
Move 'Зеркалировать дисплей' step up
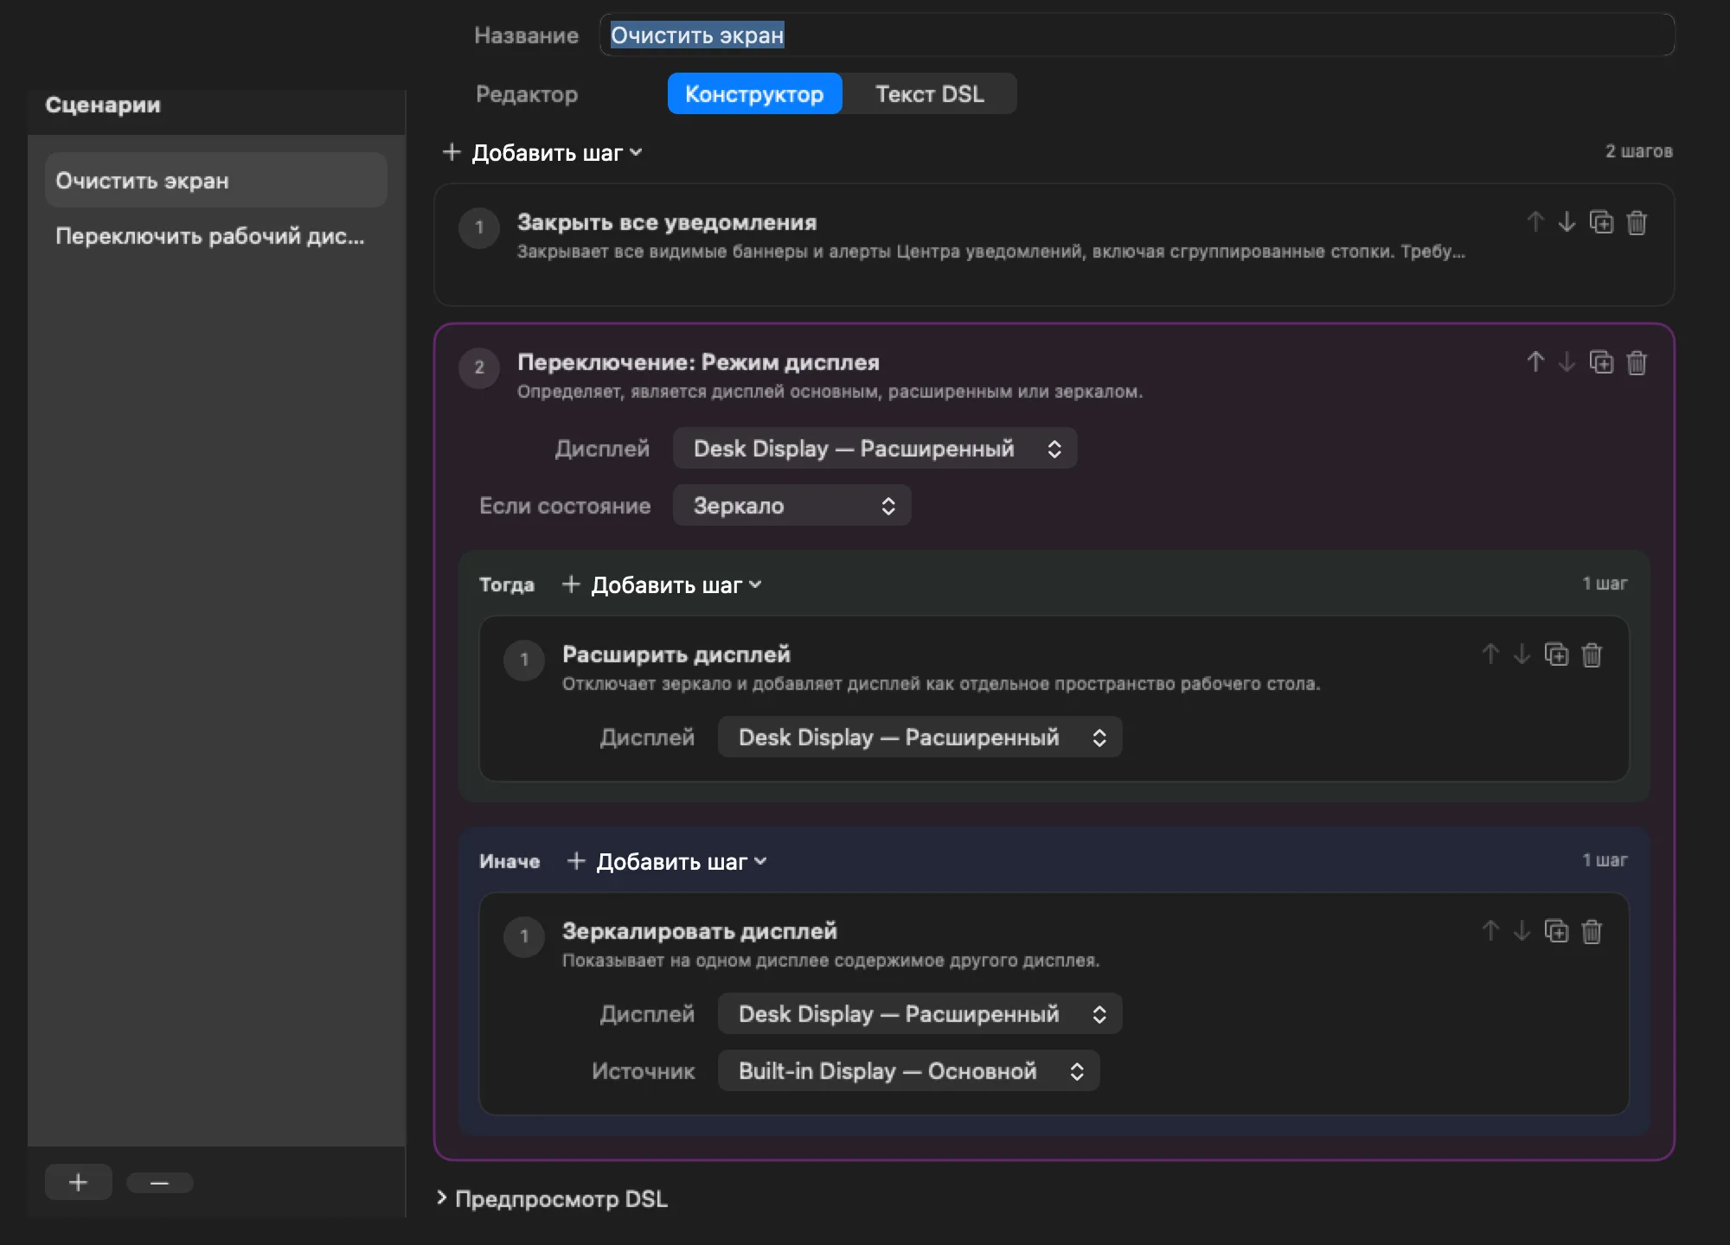pyautogui.click(x=1490, y=931)
